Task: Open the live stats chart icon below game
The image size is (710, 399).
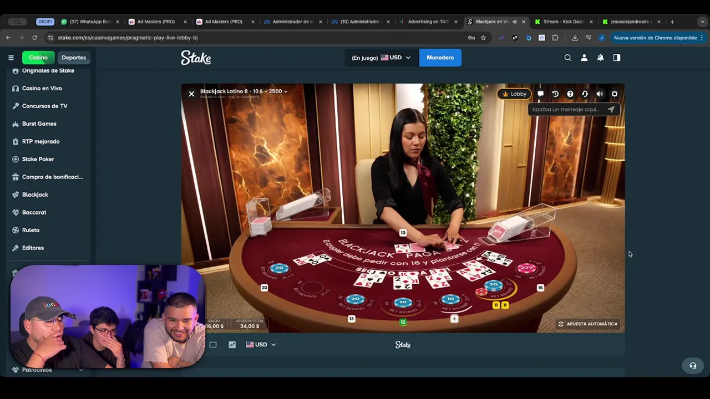Action: click(232, 345)
